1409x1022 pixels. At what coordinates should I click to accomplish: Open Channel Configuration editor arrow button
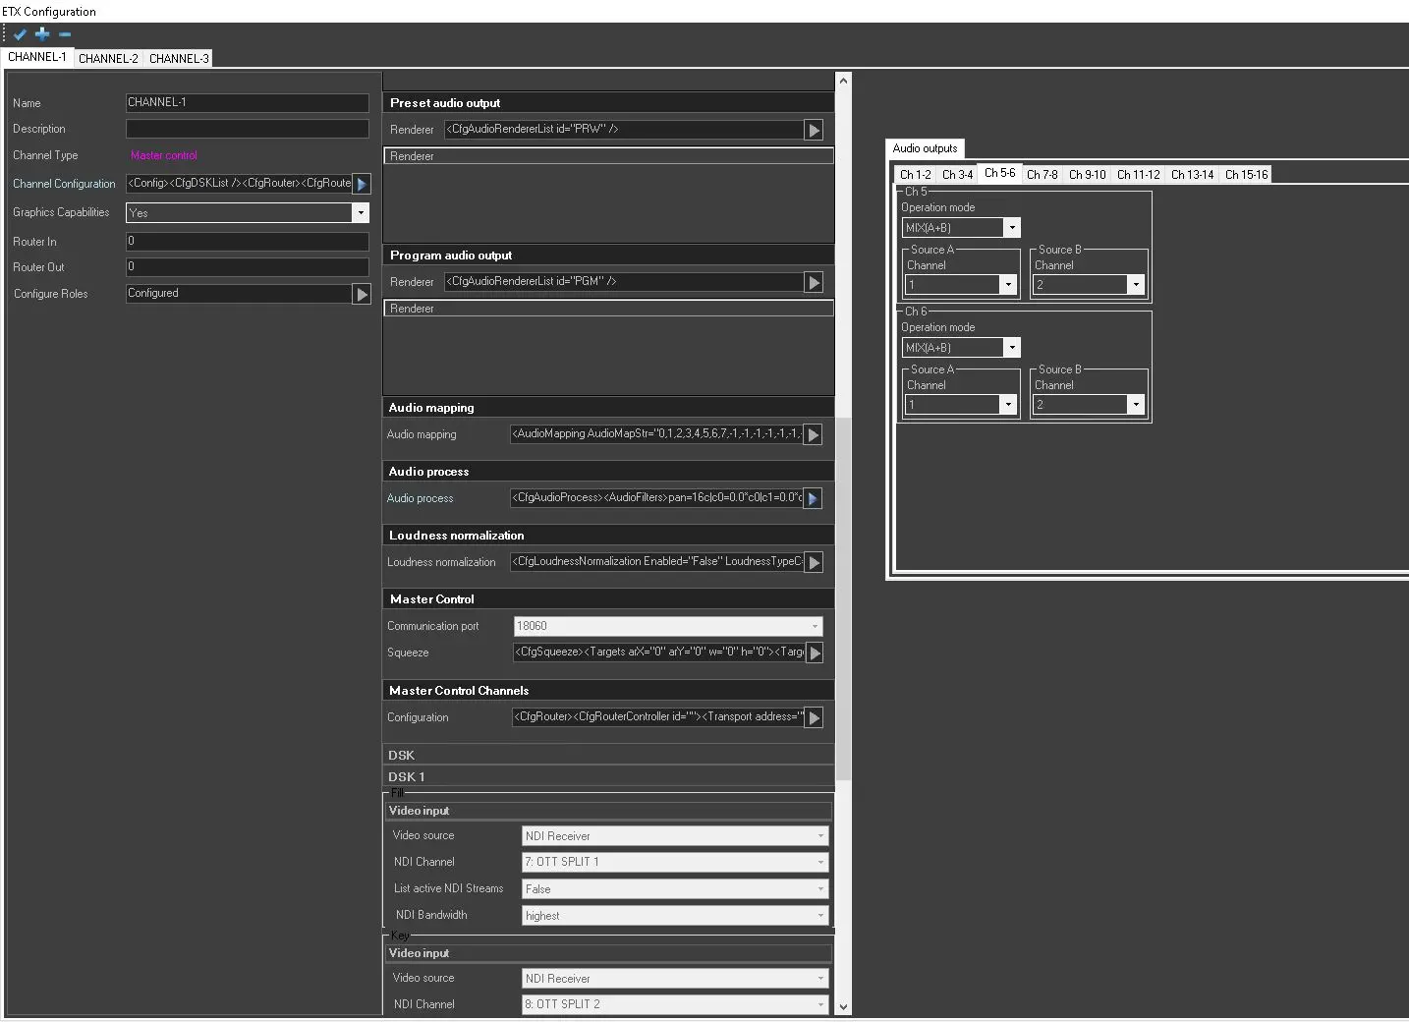[362, 184]
